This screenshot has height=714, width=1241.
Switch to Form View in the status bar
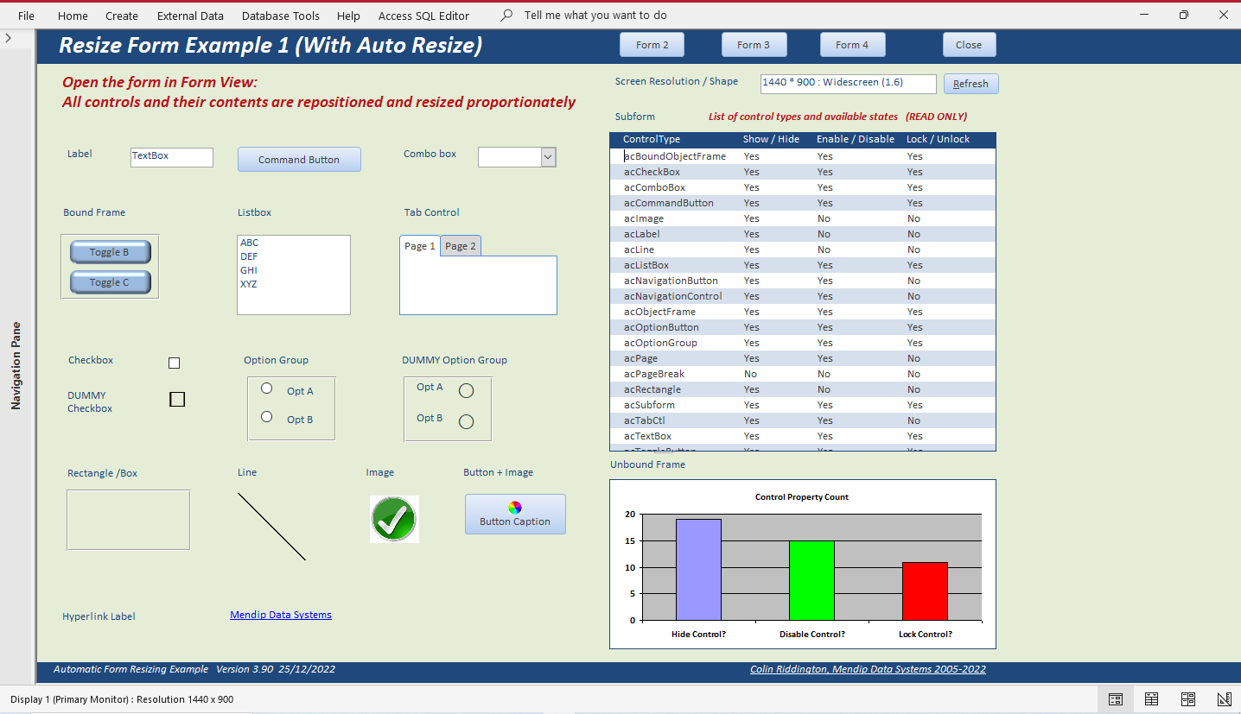pyautogui.click(x=1116, y=698)
